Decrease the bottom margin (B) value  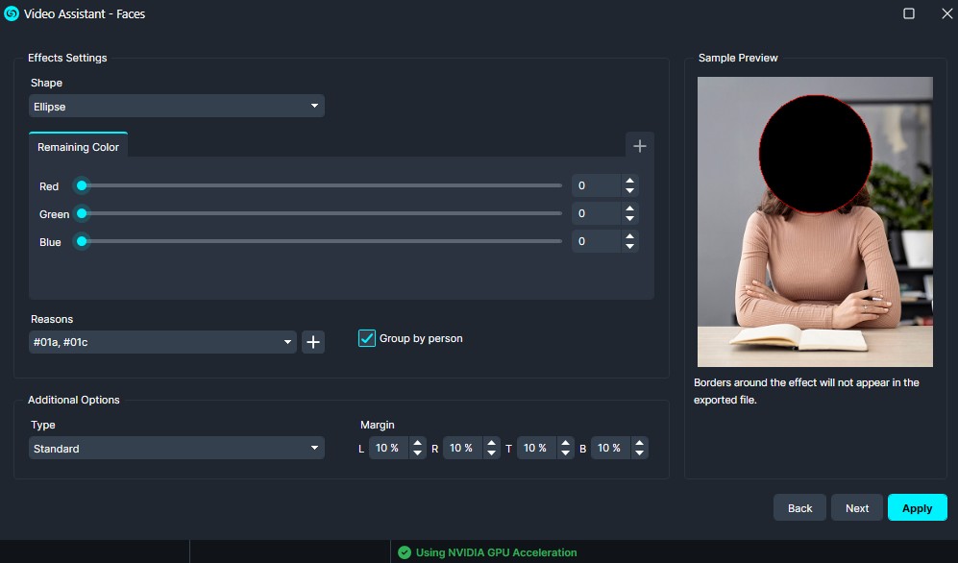click(x=639, y=453)
